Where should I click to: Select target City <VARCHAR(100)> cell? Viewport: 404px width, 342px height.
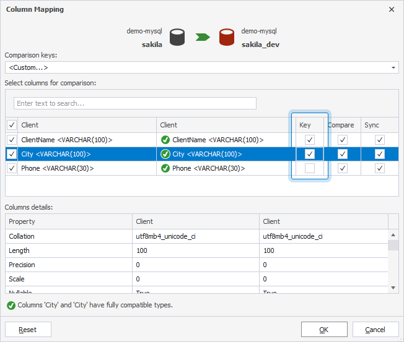(x=226, y=154)
